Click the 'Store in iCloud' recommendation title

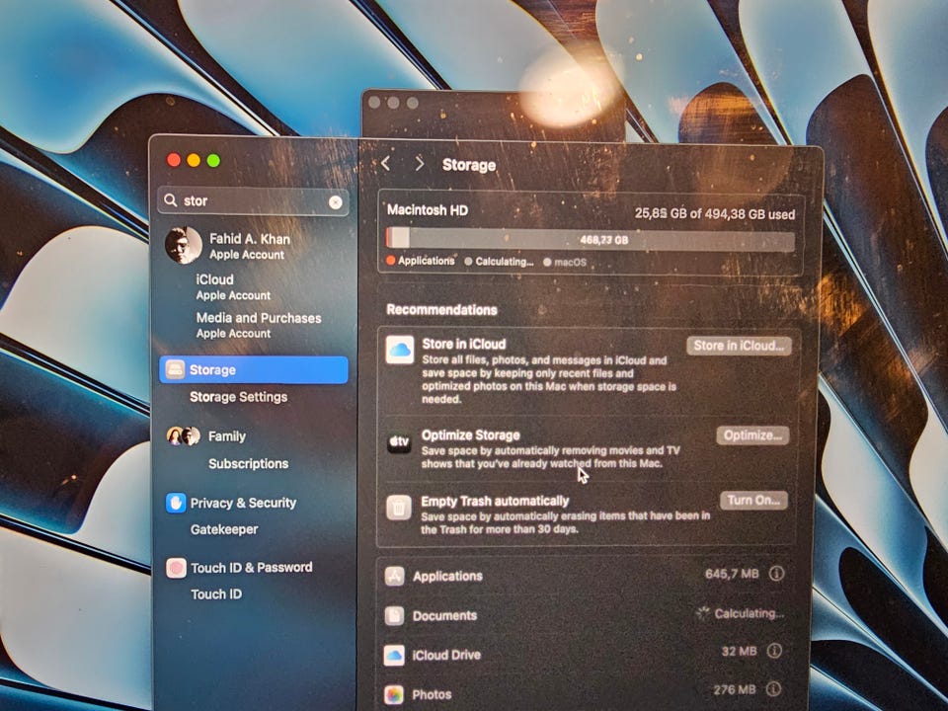coord(464,344)
